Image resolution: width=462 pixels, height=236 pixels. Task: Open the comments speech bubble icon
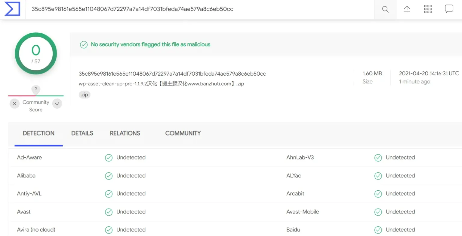449,9
